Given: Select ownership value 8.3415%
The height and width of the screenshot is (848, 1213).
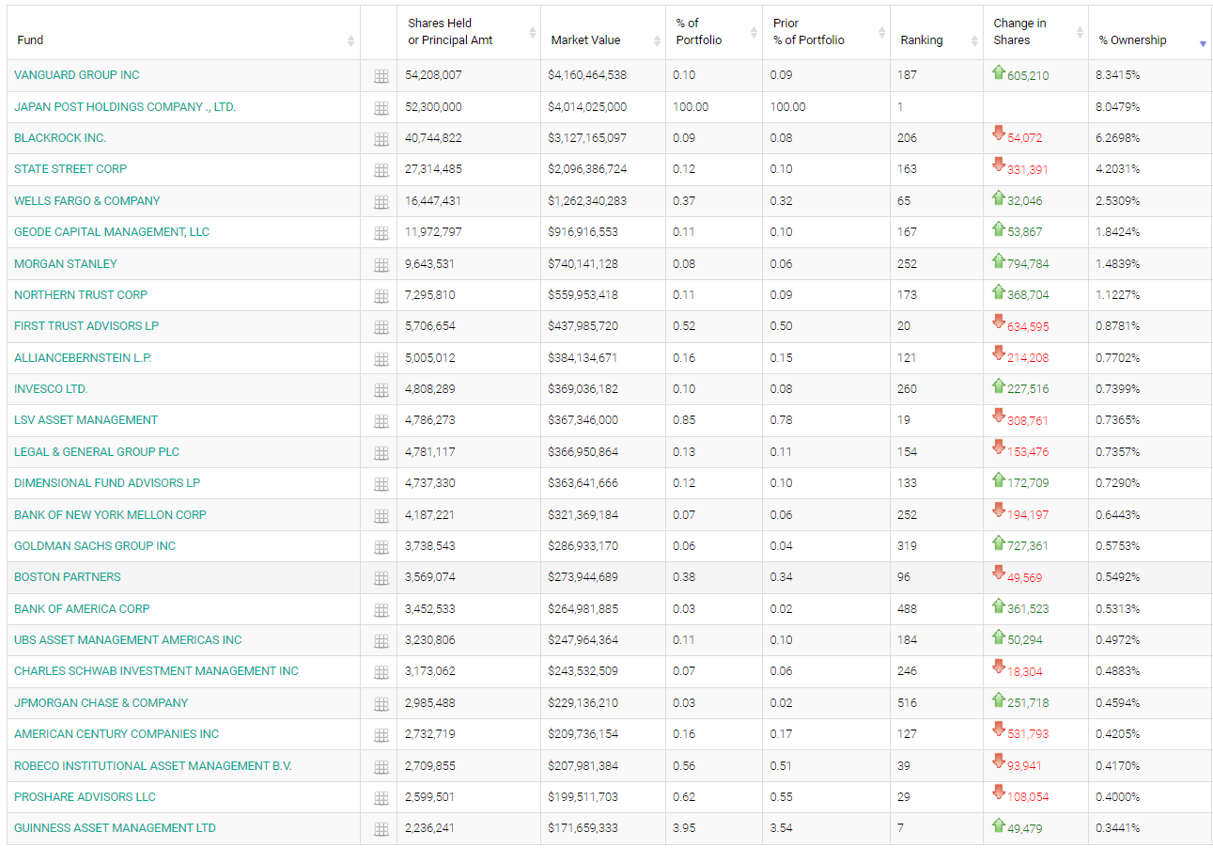Looking at the screenshot, I should (x=1118, y=75).
